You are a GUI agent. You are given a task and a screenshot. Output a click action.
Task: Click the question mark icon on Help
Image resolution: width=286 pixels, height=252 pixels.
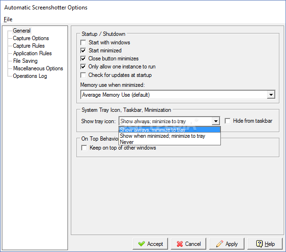coord(260,244)
